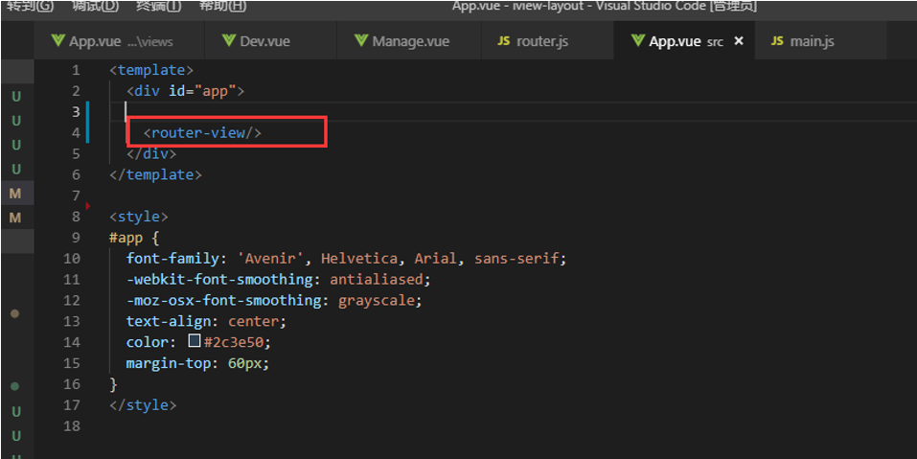The image size is (917, 459).
Task: Click the closing </div> tag on line 5
Action: coord(150,153)
